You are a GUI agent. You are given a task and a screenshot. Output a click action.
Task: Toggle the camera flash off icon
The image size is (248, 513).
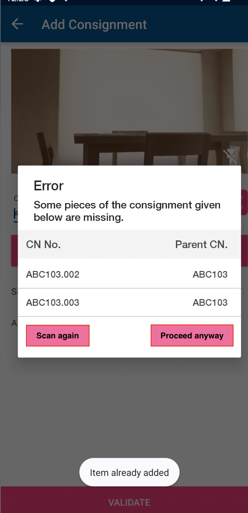point(231,156)
